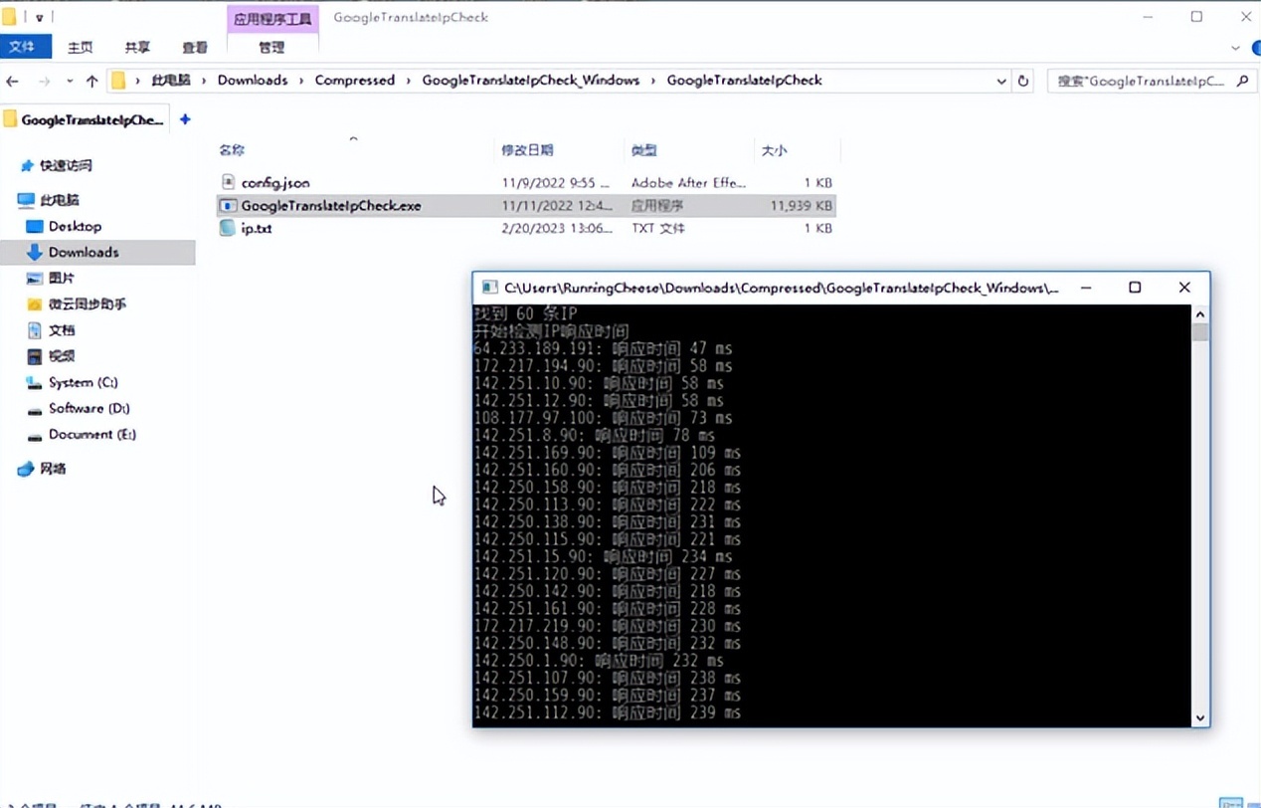Add a new tab with plus icon
Viewport: 1261px width, 808px height.
tap(185, 119)
